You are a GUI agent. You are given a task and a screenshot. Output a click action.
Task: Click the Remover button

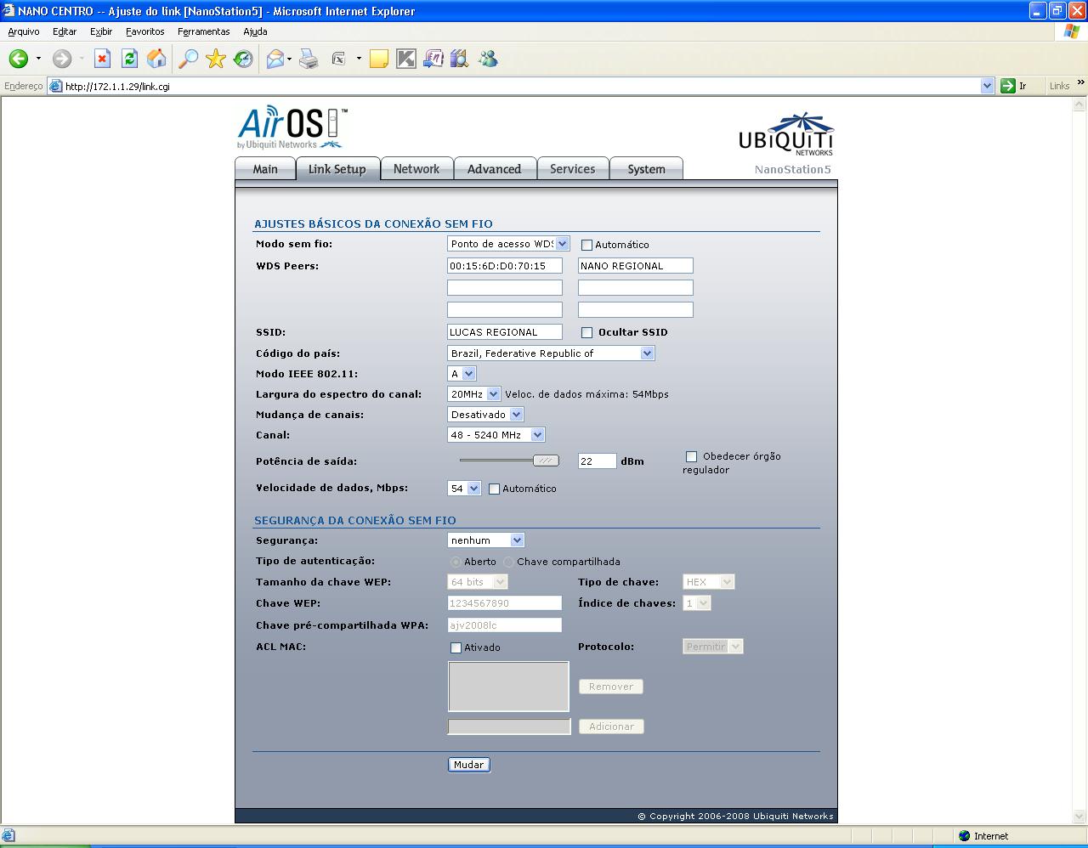click(x=611, y=687)
